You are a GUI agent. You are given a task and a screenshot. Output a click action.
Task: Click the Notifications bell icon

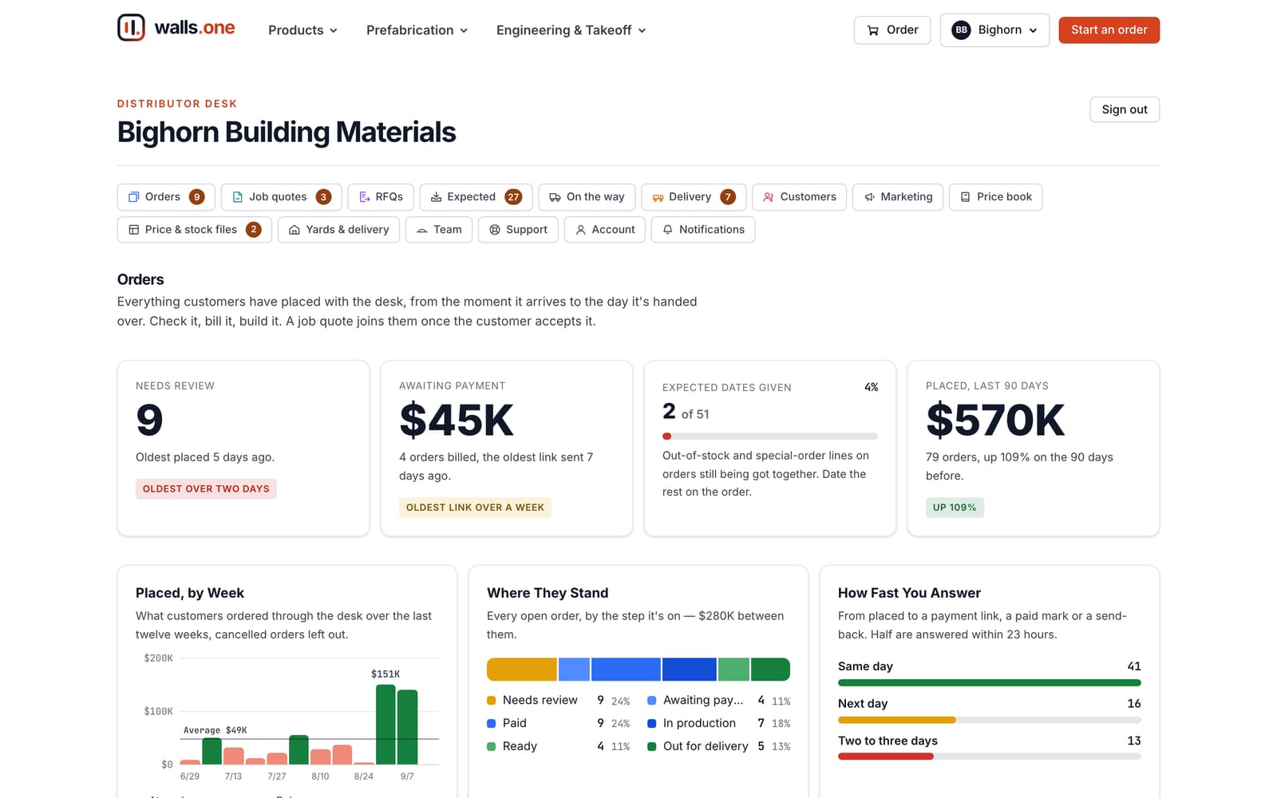coord(668,230)
